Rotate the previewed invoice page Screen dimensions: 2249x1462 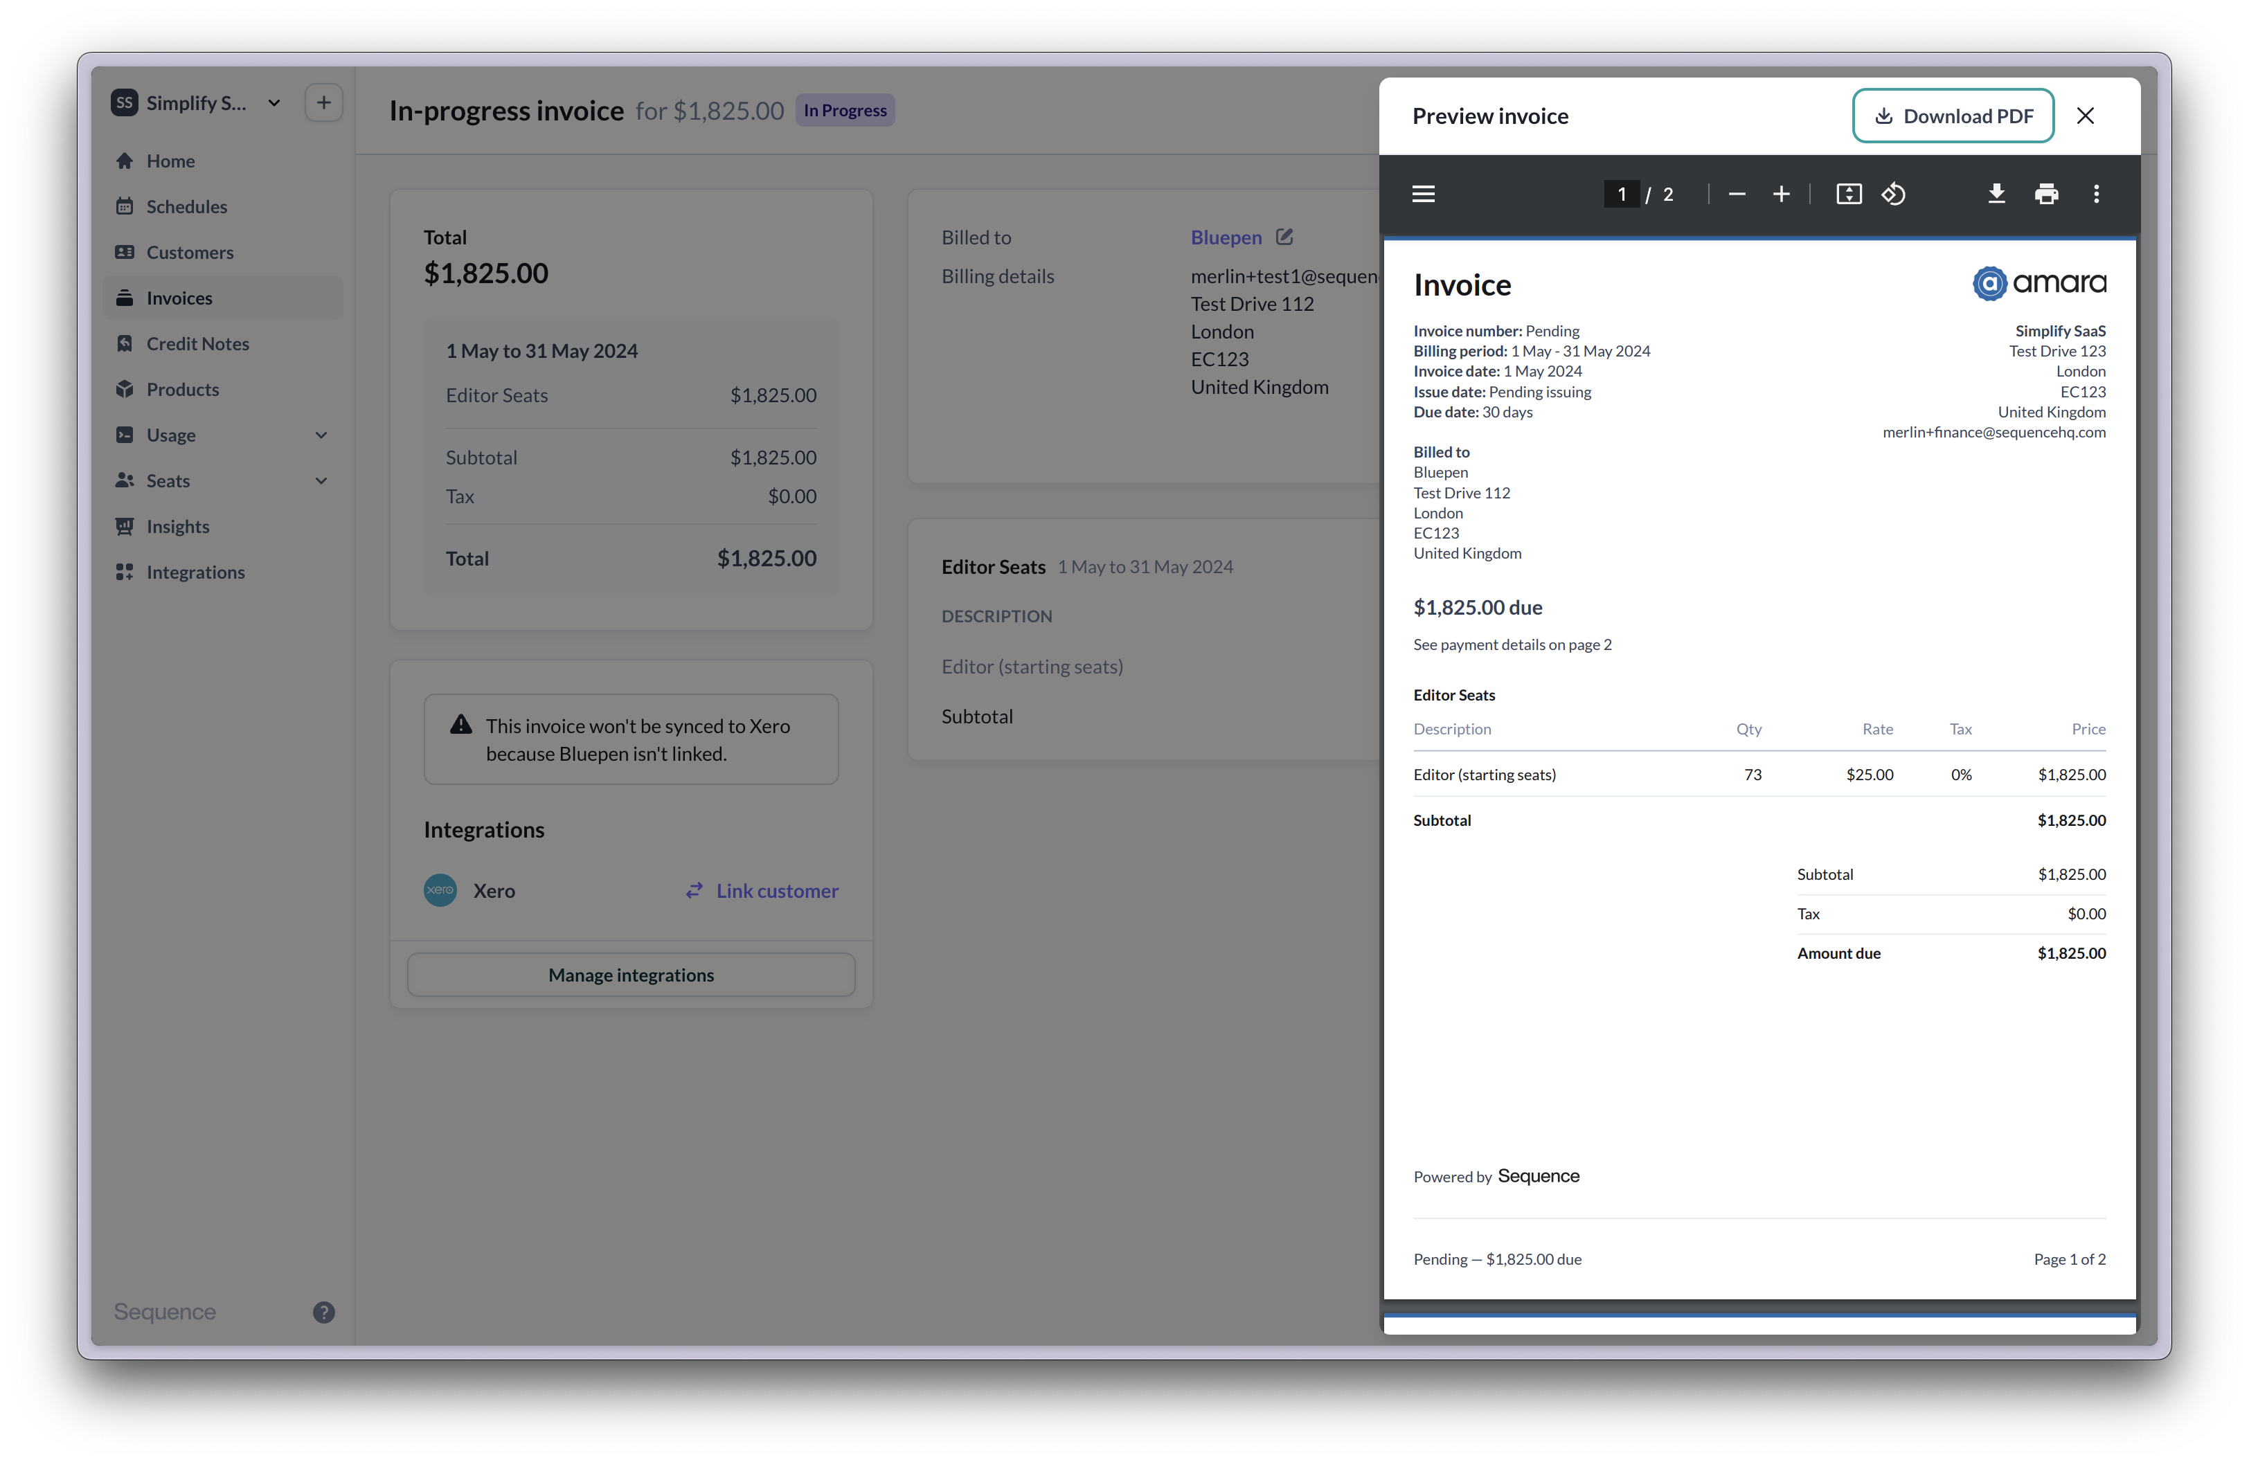click(x=1894, y=194)
